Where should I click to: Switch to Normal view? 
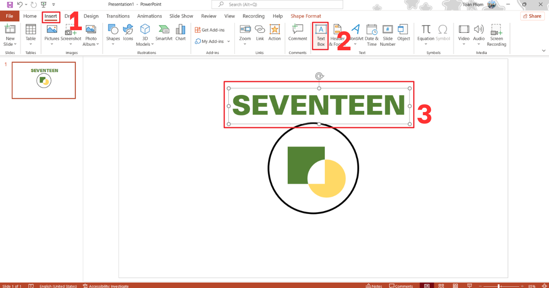(x=426, y=286)
